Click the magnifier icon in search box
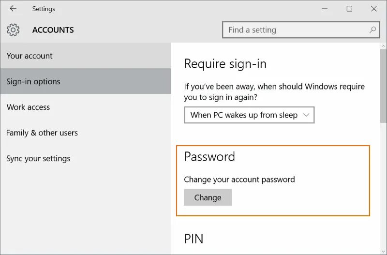This screenshot has height=255, width=387. (372, 30)
